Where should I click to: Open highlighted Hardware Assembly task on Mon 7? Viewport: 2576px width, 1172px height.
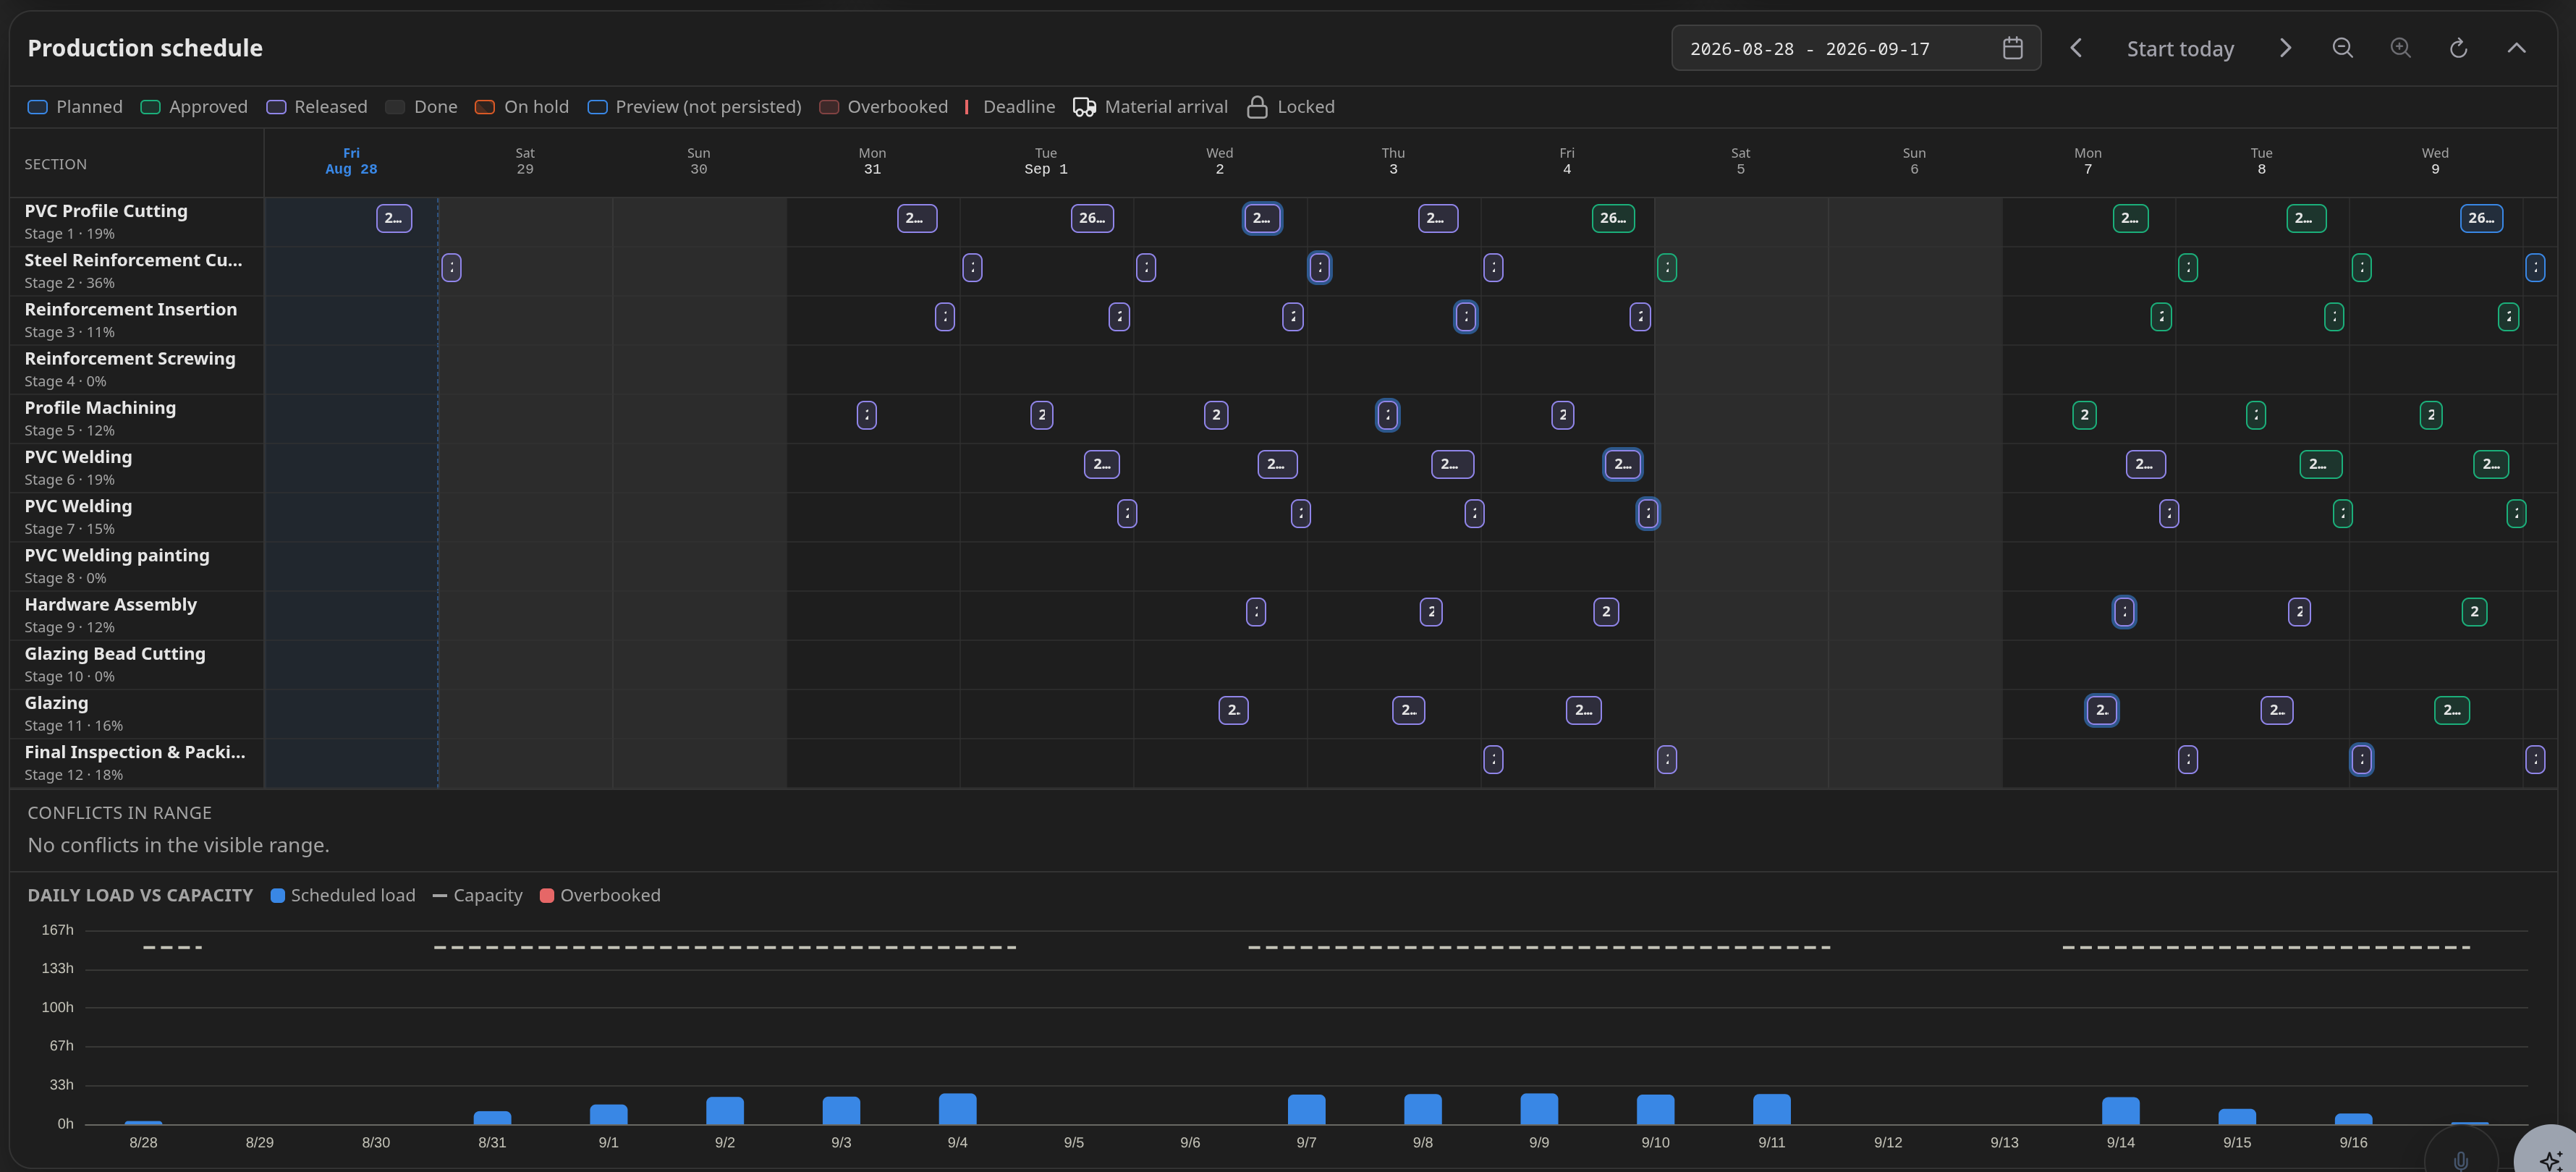pos(2124,612)
